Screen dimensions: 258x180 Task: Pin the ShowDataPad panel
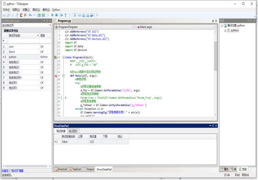213,126
